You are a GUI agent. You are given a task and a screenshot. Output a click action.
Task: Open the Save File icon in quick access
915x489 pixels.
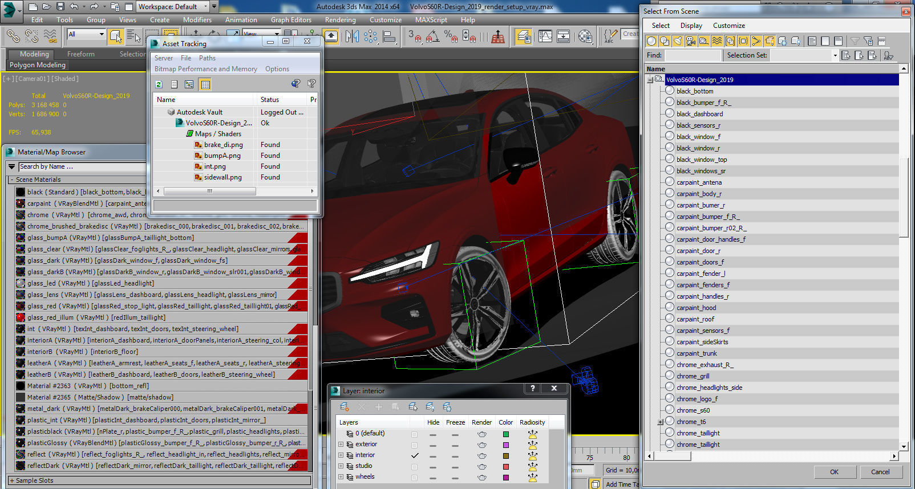tap(60, 7)
